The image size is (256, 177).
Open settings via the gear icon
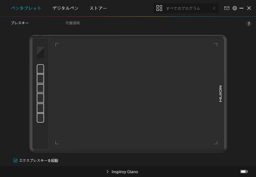point(235,8)
